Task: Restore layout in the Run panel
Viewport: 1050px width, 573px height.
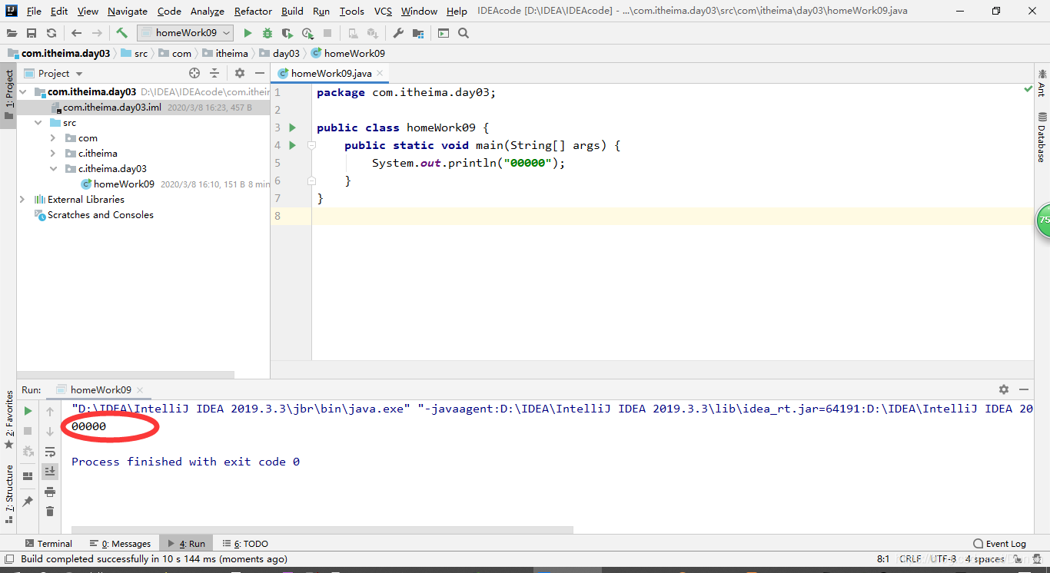Action: 28,476
